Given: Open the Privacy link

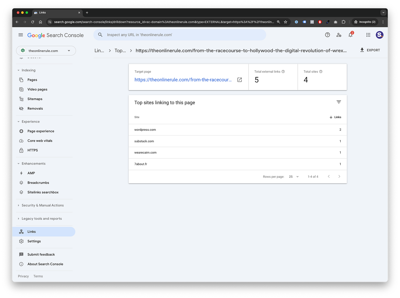Looking at the screenshot, I should [x=23, y=276].
